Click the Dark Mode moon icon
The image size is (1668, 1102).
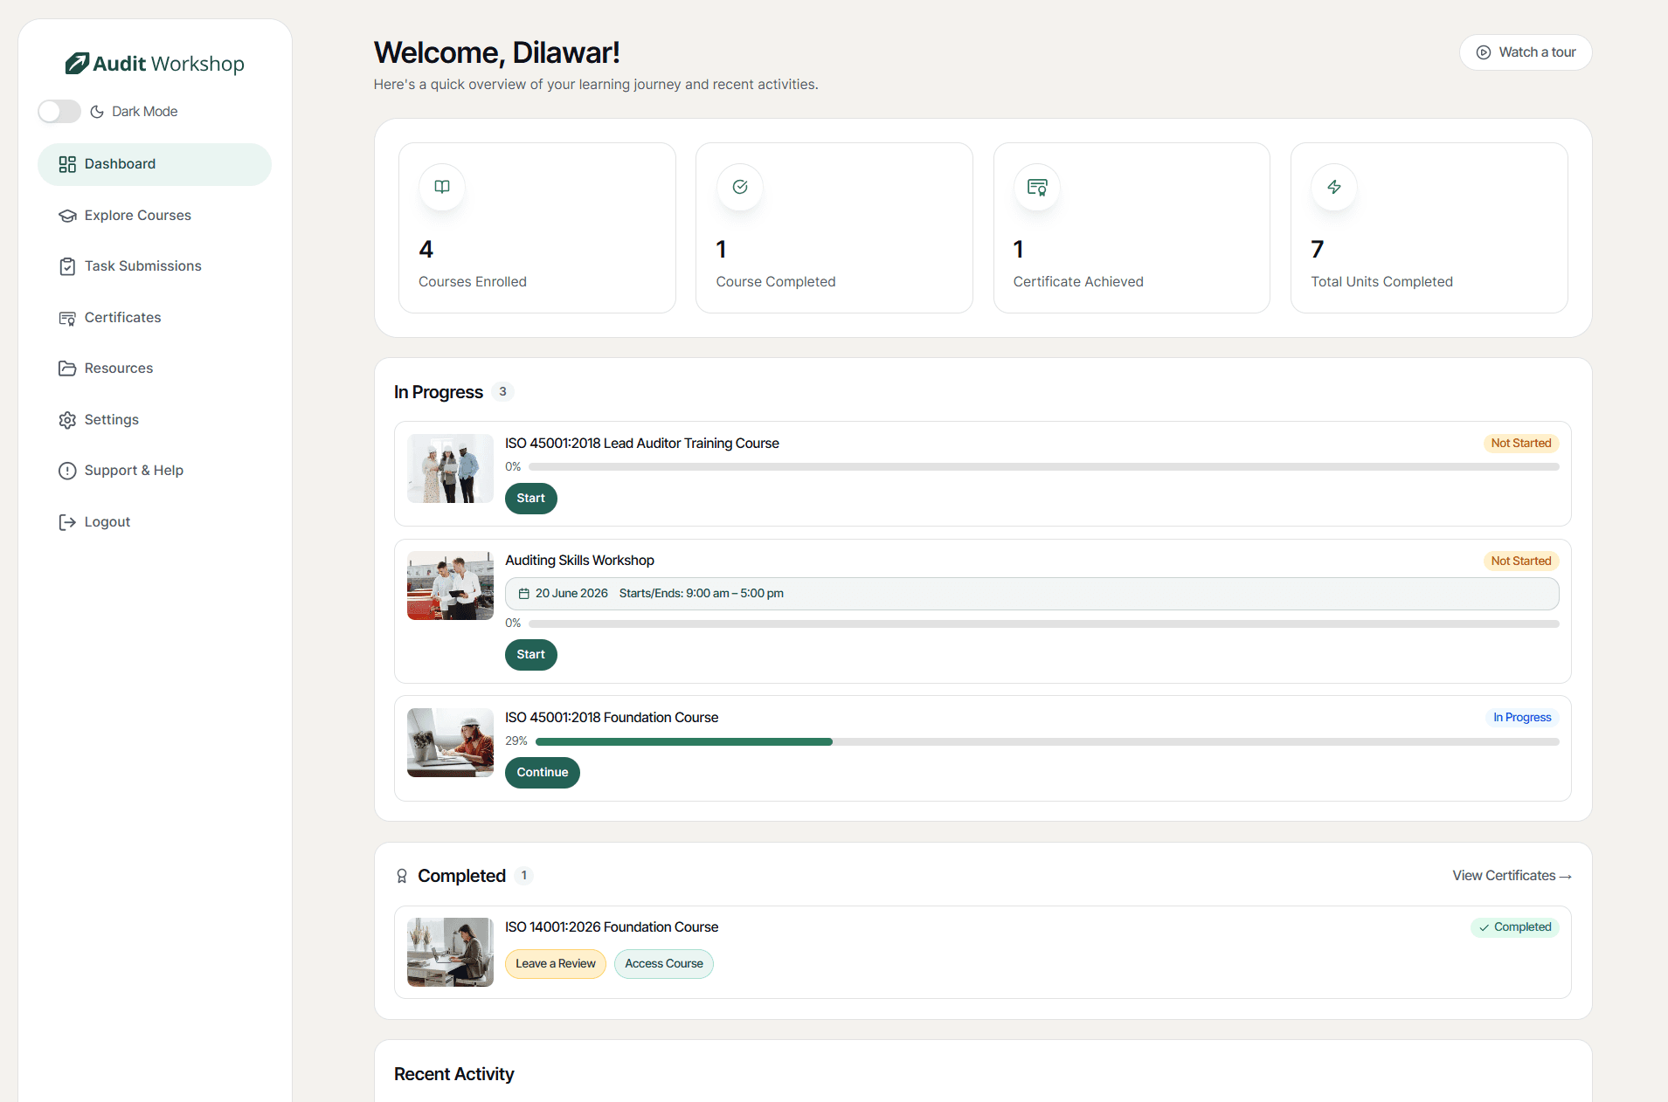[x=97, y=112]
